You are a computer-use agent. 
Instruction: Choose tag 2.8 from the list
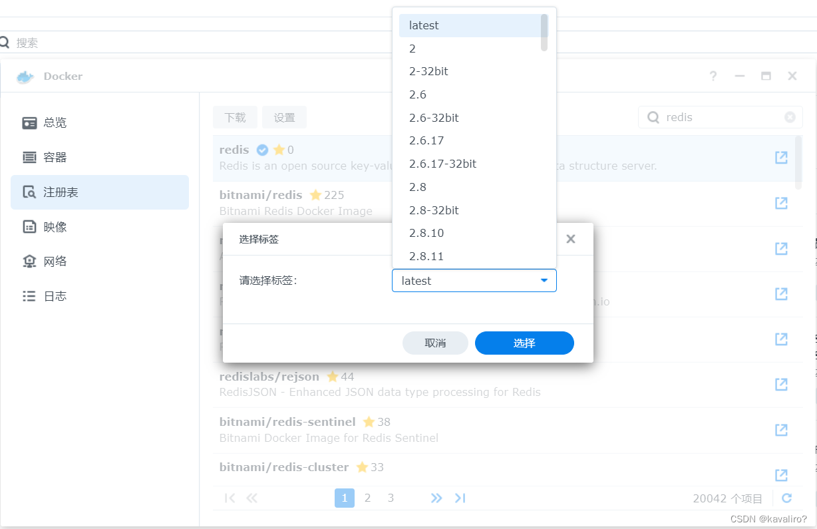[470, 187]
